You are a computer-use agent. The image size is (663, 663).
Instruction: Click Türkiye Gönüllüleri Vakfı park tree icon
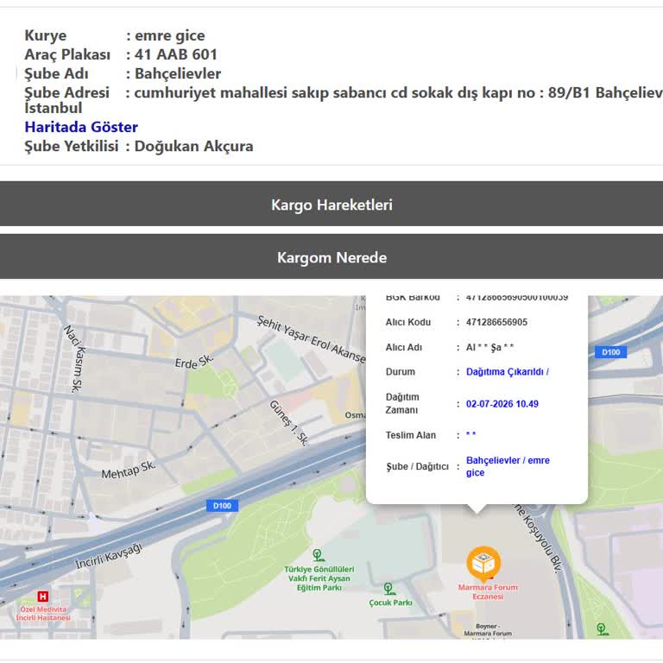click(319, 555)
